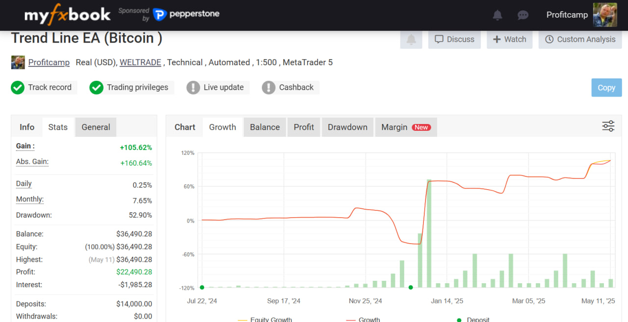The width and height of the screenshot is (628, 322).
Task: Click the Trading privileges green checkmark icon
Action: pyautogui.click(x=96, y=88)
